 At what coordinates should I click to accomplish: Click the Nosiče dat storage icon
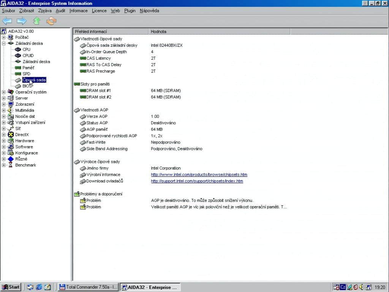pos(10,116)
